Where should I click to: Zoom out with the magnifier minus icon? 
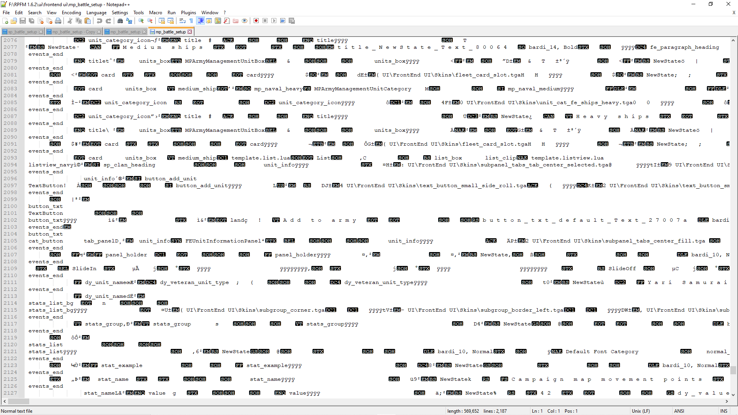(x=150, y=21)
